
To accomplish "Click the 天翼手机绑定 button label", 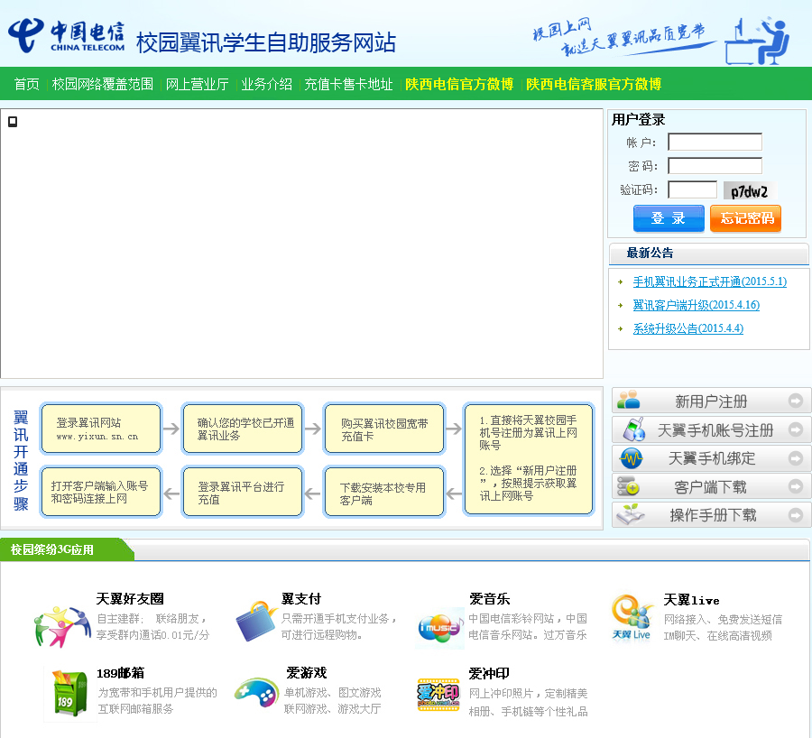I will click(x=712, y=458).
